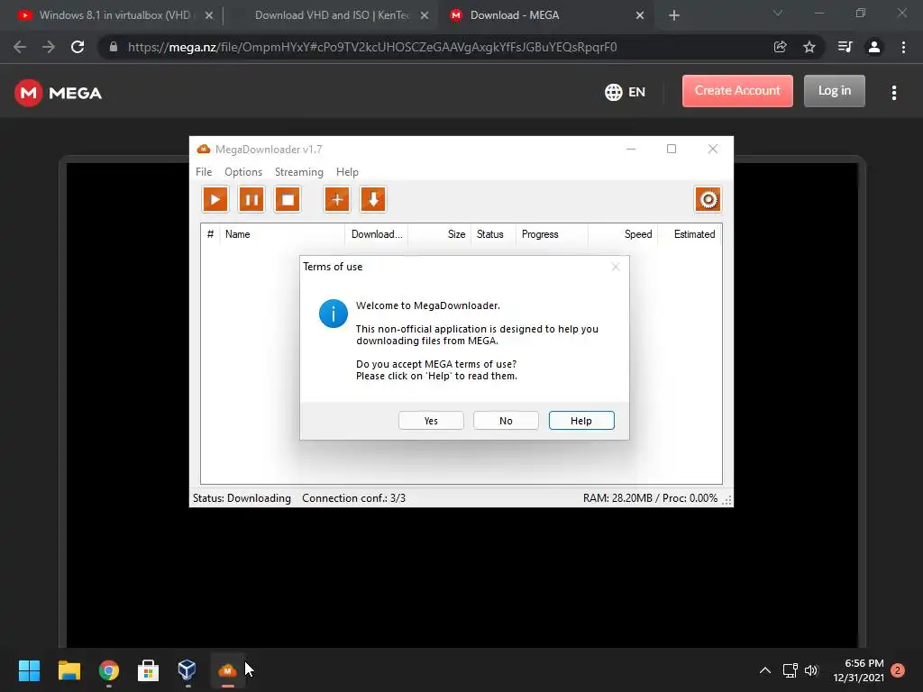The width and height of the screenshot is (923, 692).
Task: Open the clock showing 6:56 PM
Action: 858,670
